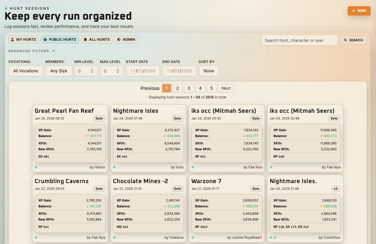This screenshot has height=244, width=376.
Task: Click coin balance icon on Great Pearl Fan Reef
Action: pos(86,136)
